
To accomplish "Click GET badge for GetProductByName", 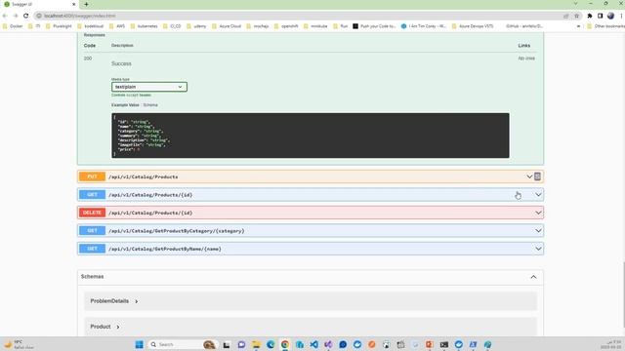I will click(x=92, y=249).
